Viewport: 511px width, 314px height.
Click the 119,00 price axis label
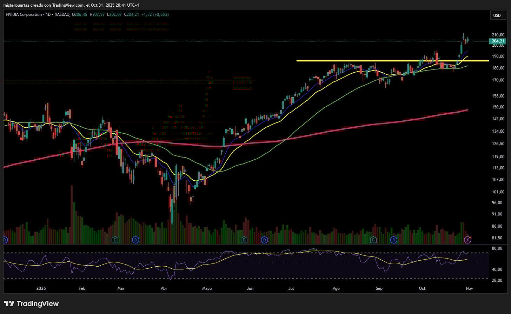click(498, 156)
